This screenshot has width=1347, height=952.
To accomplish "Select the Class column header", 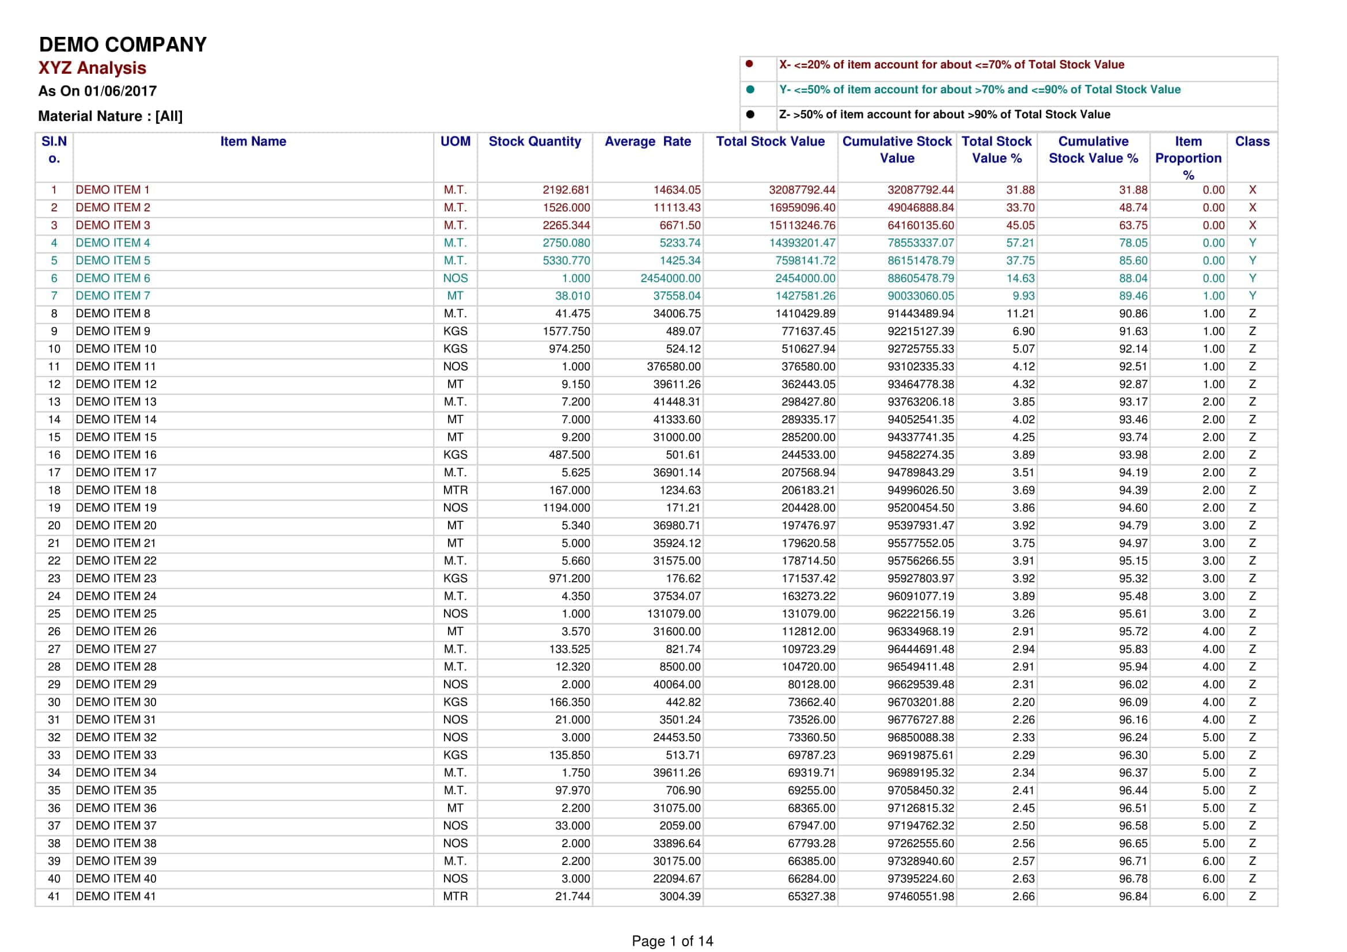I will 1252,141.
